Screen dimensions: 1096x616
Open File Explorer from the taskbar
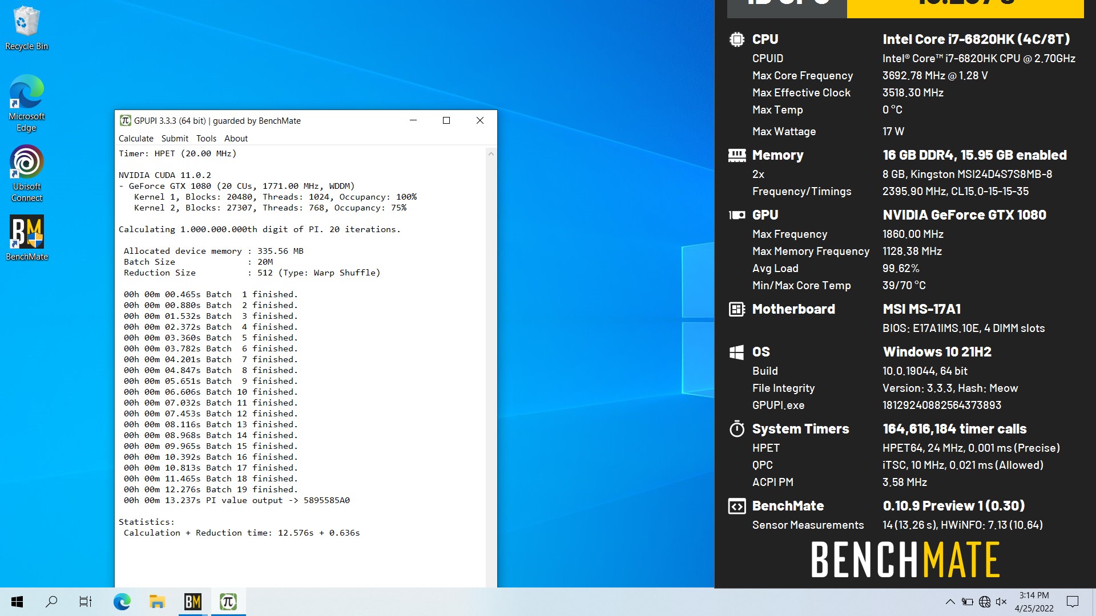click(157, 602)
